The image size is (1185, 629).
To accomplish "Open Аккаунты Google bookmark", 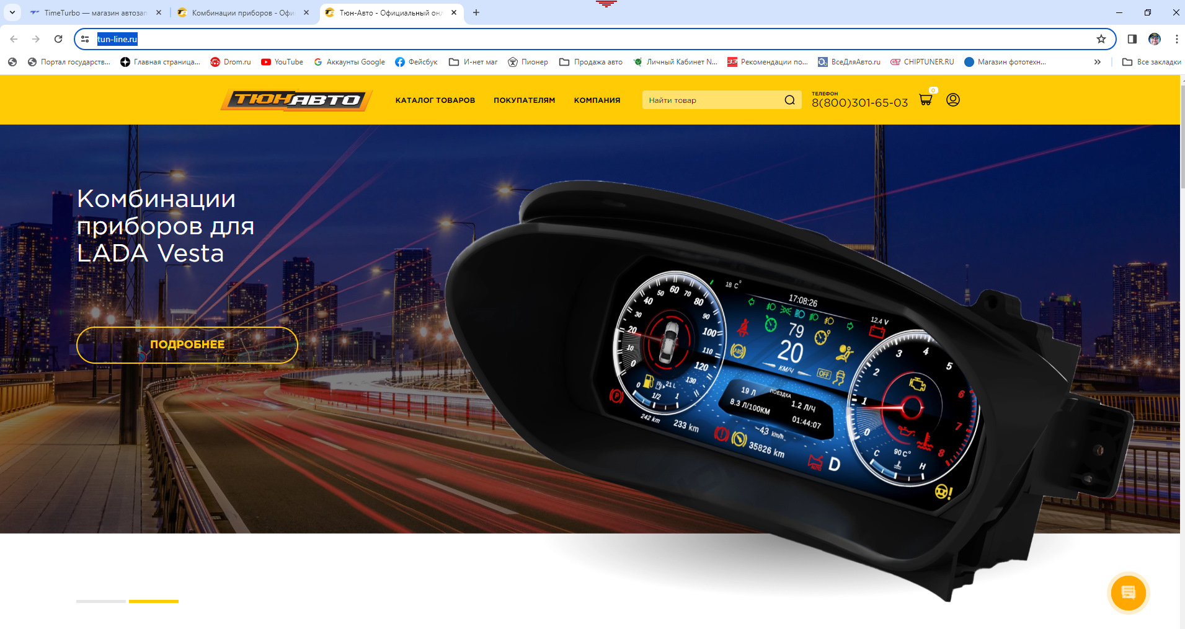I will [x=349, y=62].
